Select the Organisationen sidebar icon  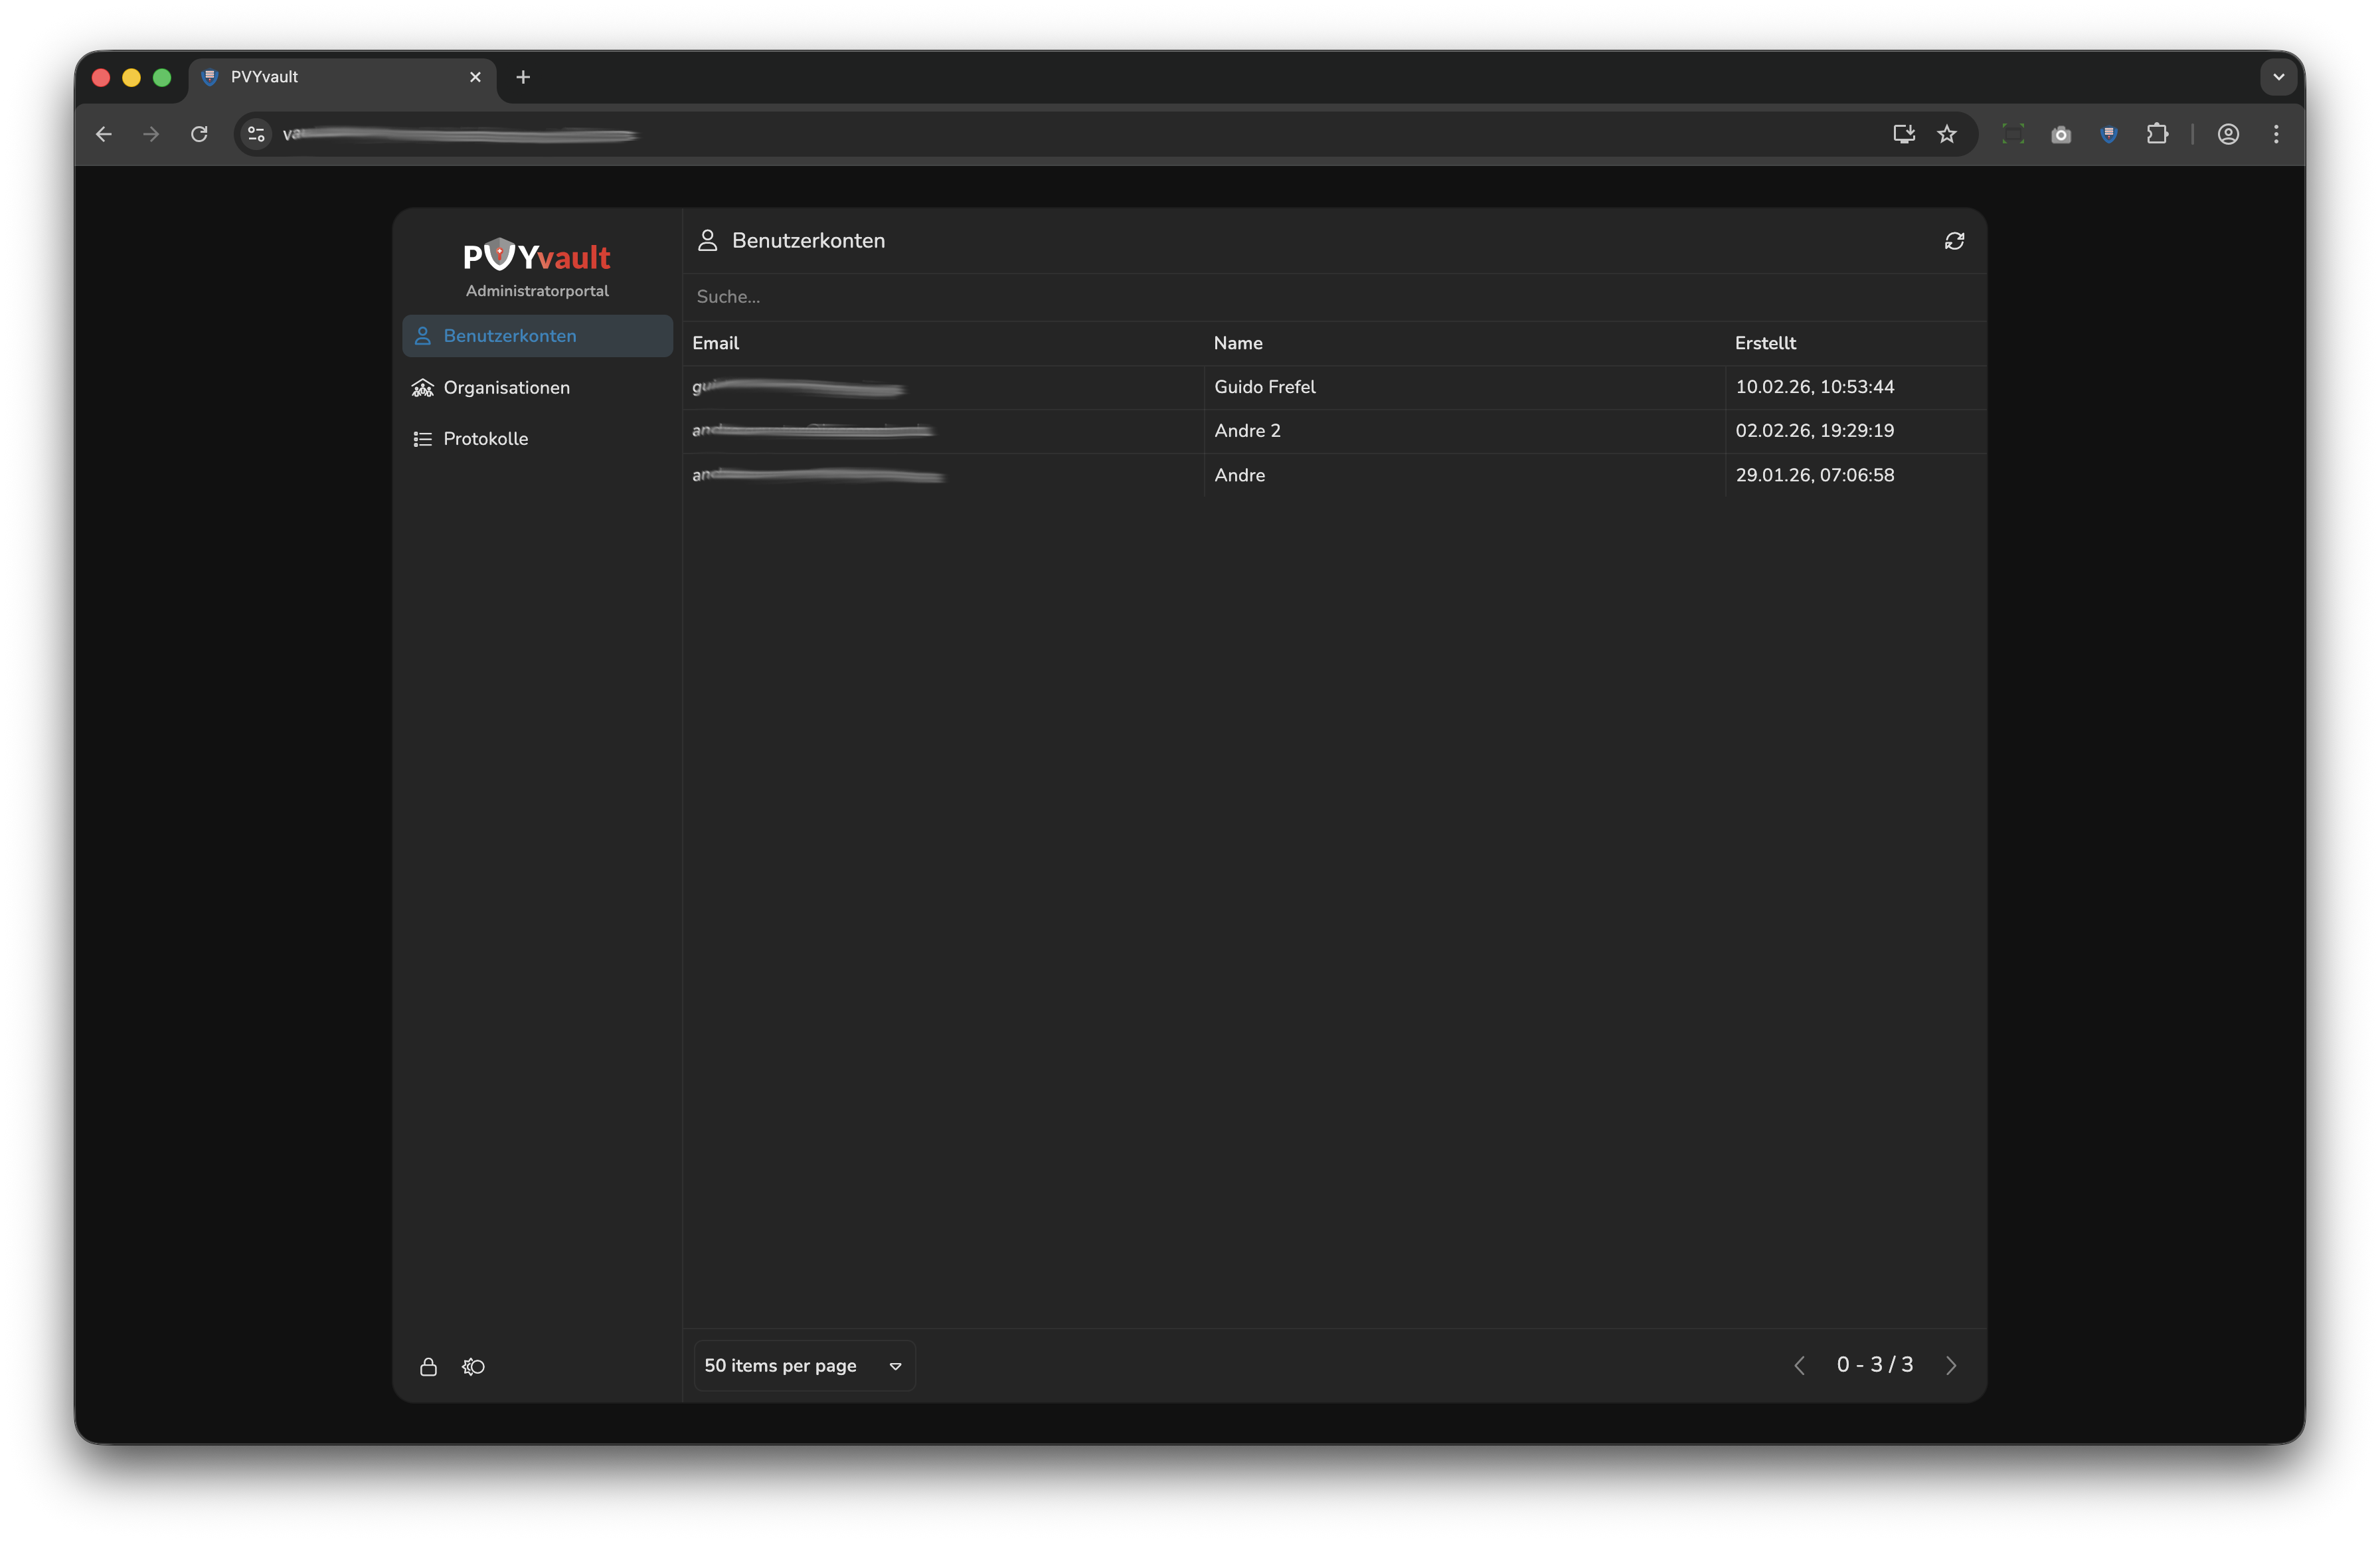[422, 388]
